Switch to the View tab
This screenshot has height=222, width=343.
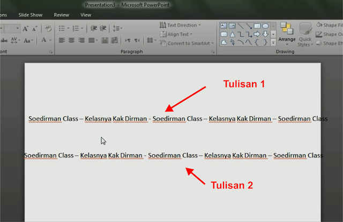(x=86, y=15)
